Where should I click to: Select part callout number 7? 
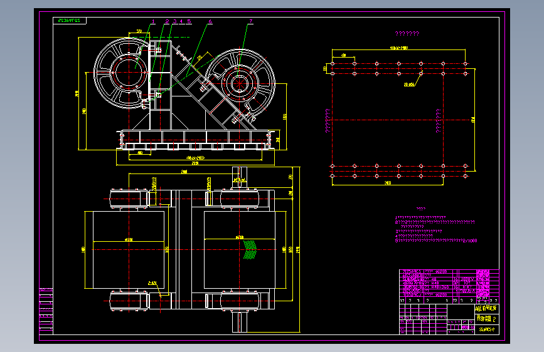(x=251, y=21)
